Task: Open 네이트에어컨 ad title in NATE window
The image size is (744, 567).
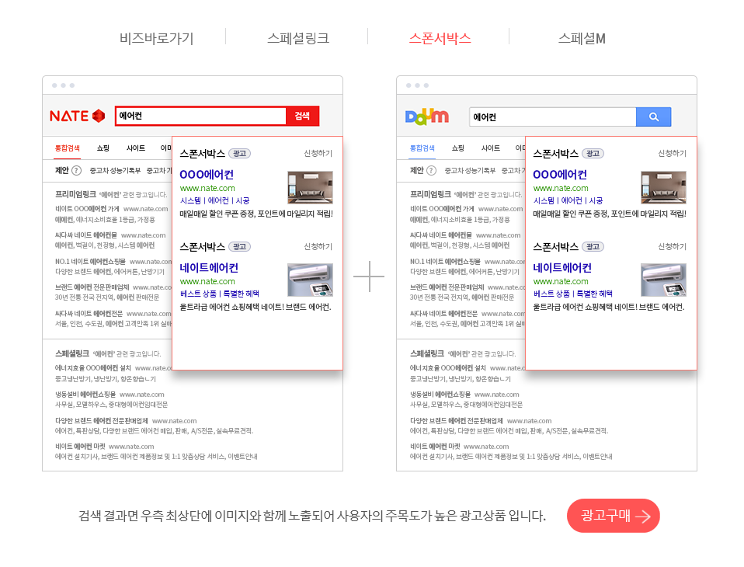Action: [209, 268]
